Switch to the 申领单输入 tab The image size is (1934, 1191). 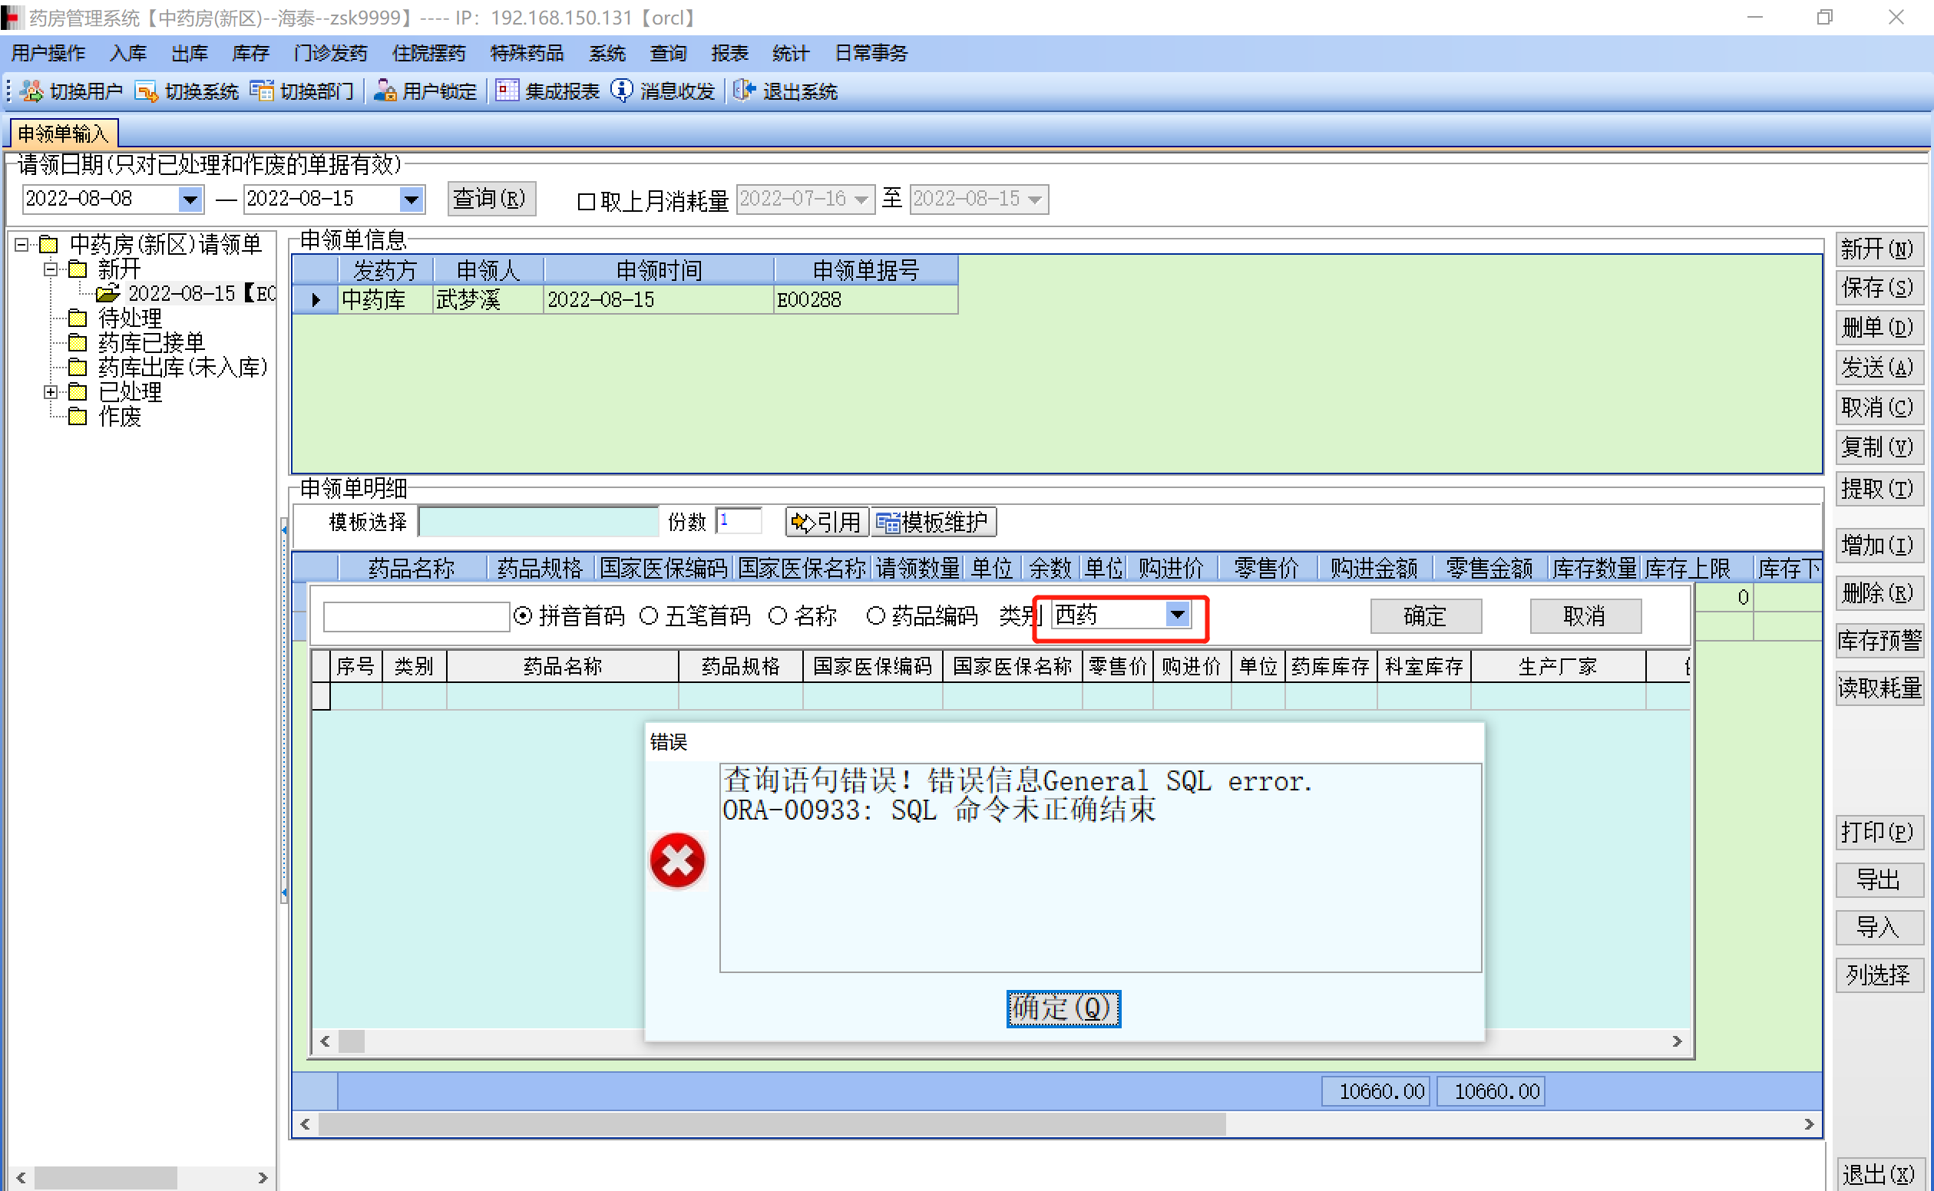[62, 133]
